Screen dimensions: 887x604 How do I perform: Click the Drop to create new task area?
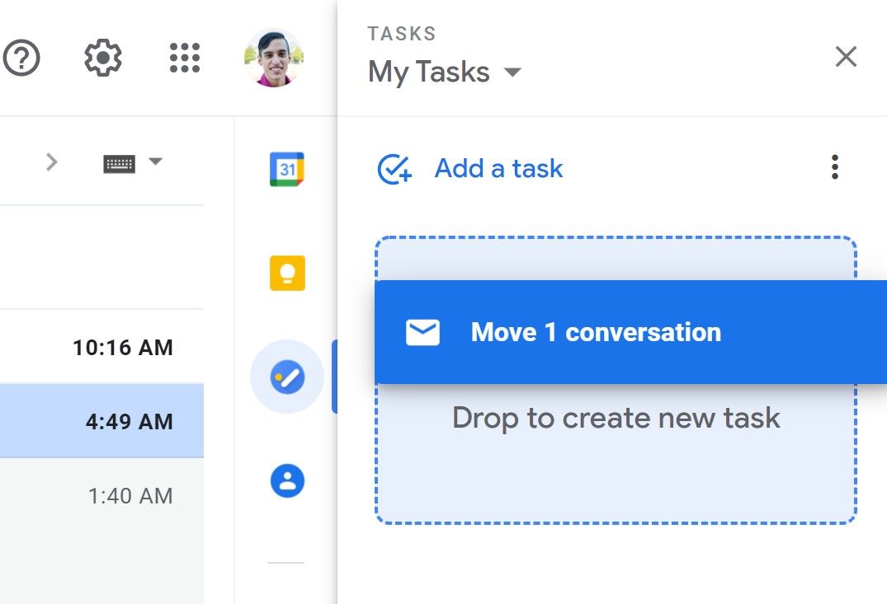615,419
